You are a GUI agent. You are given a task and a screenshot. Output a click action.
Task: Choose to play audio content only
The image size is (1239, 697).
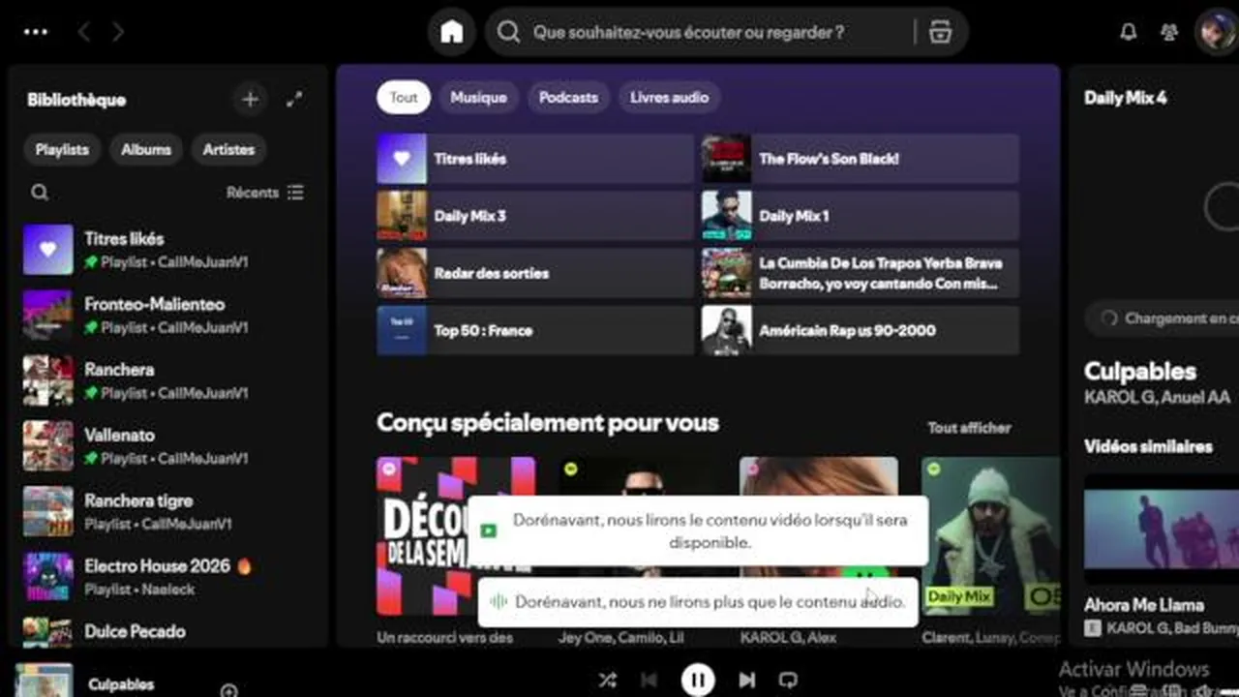pos(698,602)
